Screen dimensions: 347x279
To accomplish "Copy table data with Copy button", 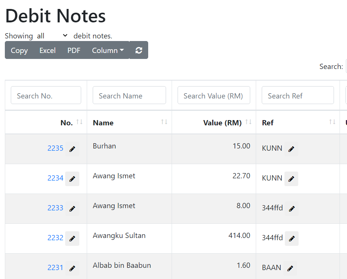I will (19, 50).
